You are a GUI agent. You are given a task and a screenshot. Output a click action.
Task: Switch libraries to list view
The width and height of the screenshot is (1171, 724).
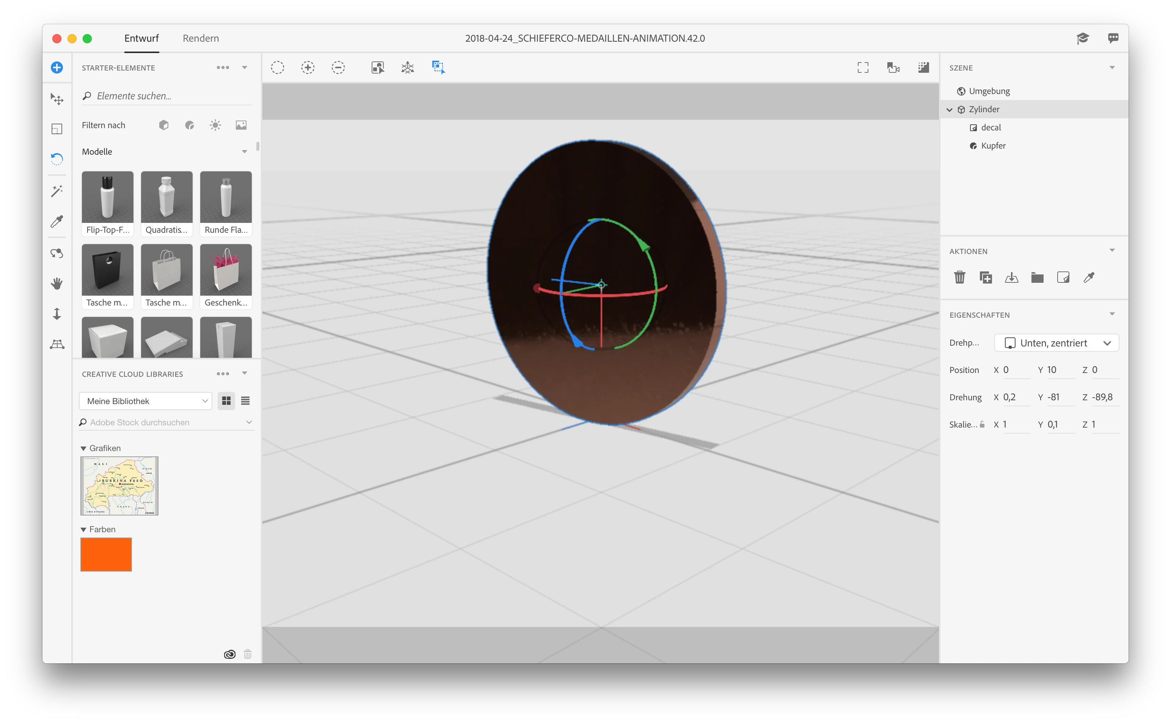coord(245,401)
